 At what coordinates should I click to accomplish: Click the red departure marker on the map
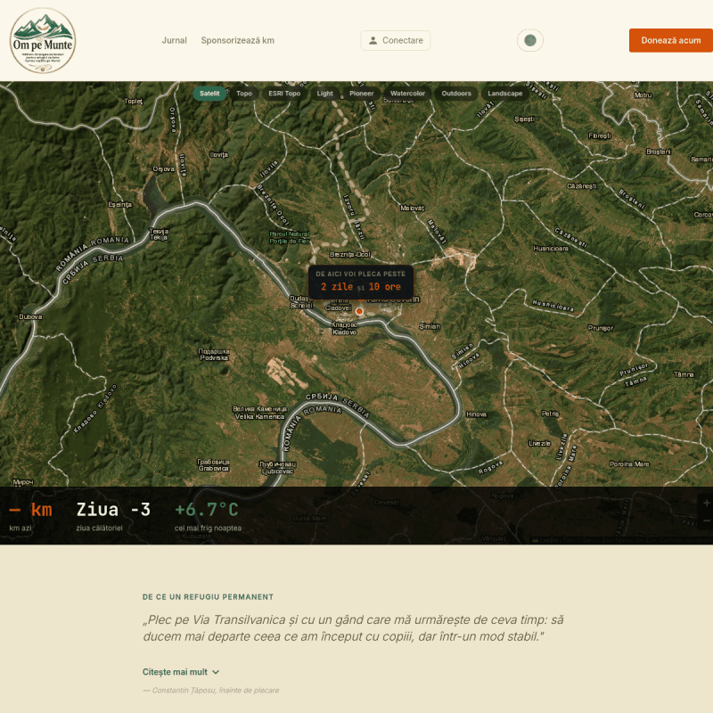357,310
